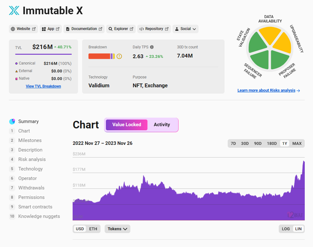Switch chart currency to ETH
The width and height of the screenshot is (313, 247).
point(93,229)
